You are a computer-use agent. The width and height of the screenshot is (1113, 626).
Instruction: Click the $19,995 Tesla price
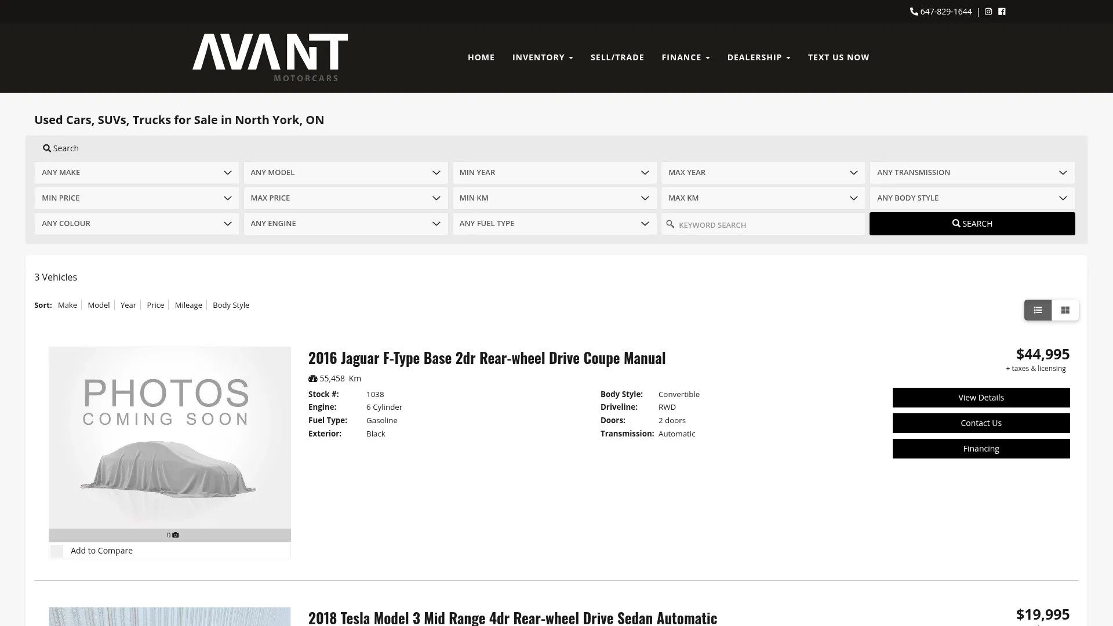(1043, 614)
